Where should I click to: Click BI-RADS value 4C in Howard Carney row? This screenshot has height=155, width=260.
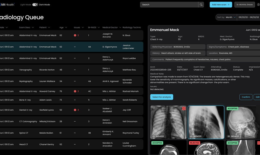click(90, 91)
